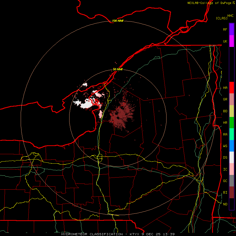Click the Hydrometeor Classification KTYX caption
236x236 pixels.
(x=118, y=234)
